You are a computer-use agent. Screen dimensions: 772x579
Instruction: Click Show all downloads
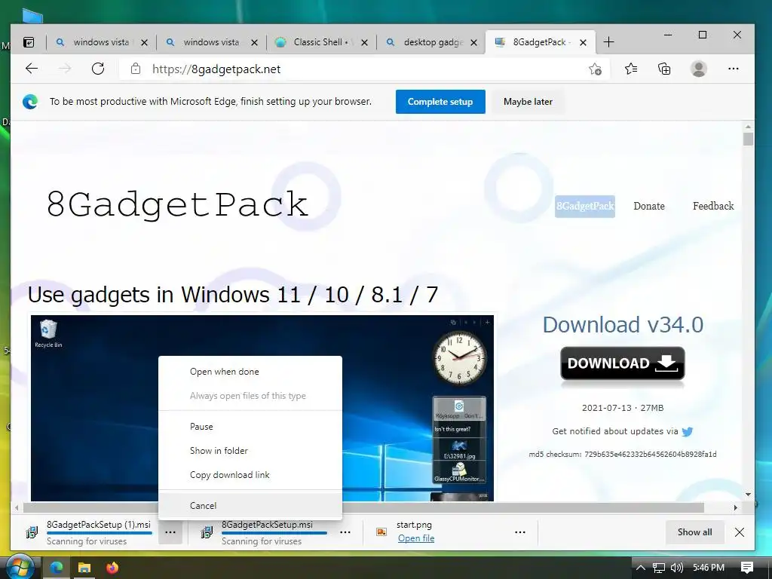(694, 532)
